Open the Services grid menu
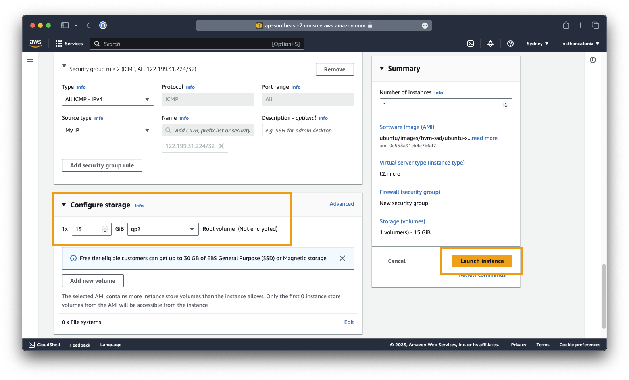Viewport: 629px width, 380px height. 69,44
